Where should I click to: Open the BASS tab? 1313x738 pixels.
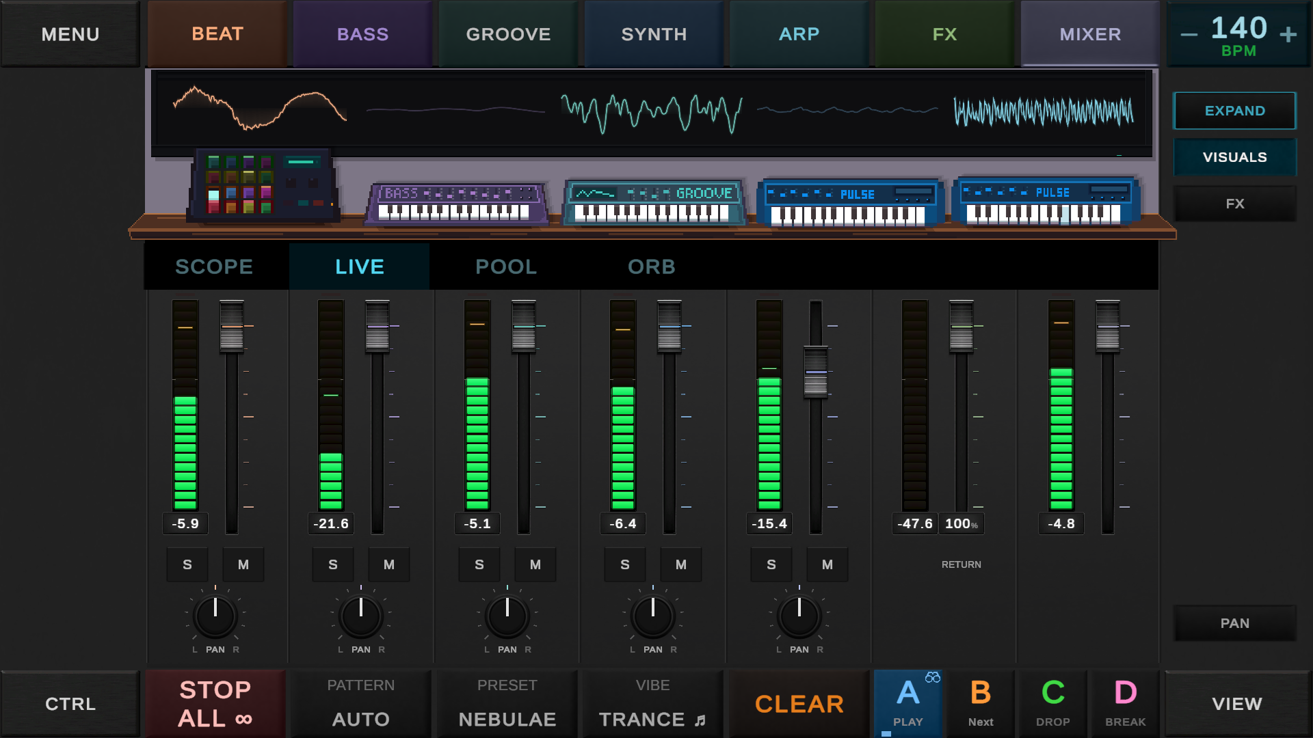click(363, 34)
